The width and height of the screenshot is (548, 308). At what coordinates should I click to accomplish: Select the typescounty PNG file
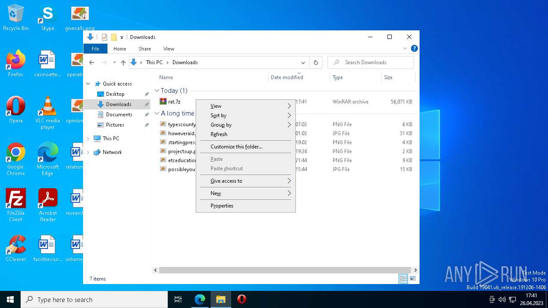(x=178, y=124)
